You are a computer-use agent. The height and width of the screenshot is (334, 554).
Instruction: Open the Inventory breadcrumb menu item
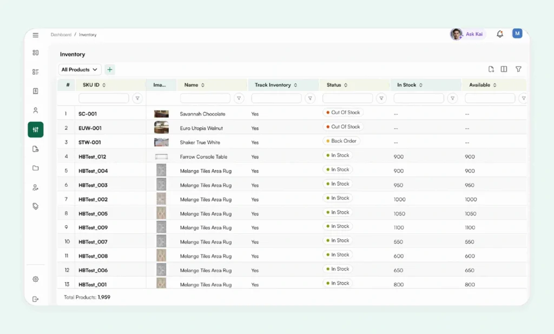tap(88, 34)
